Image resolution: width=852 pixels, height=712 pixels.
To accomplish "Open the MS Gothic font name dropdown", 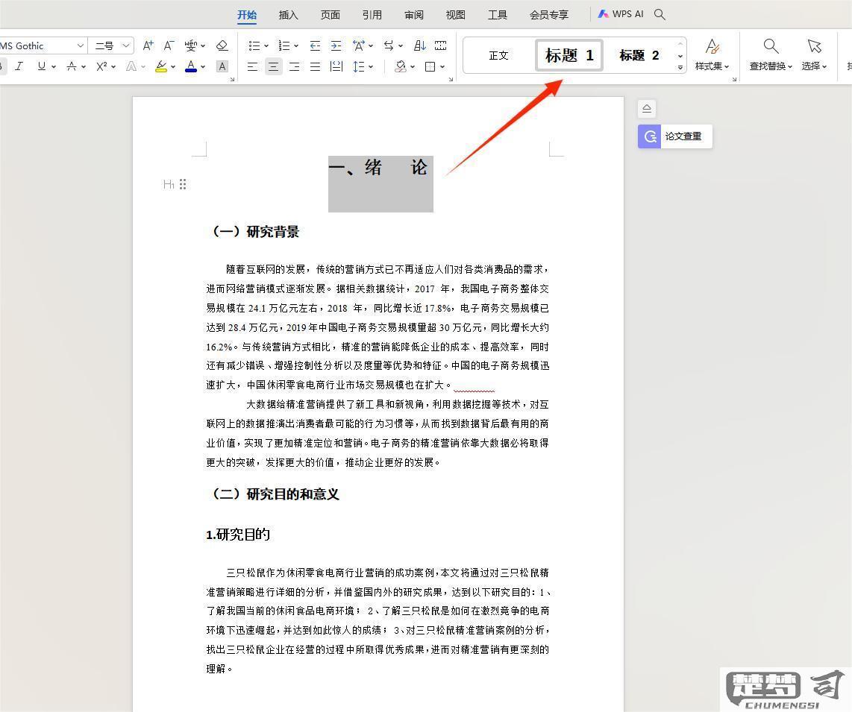I will [80, 45].
